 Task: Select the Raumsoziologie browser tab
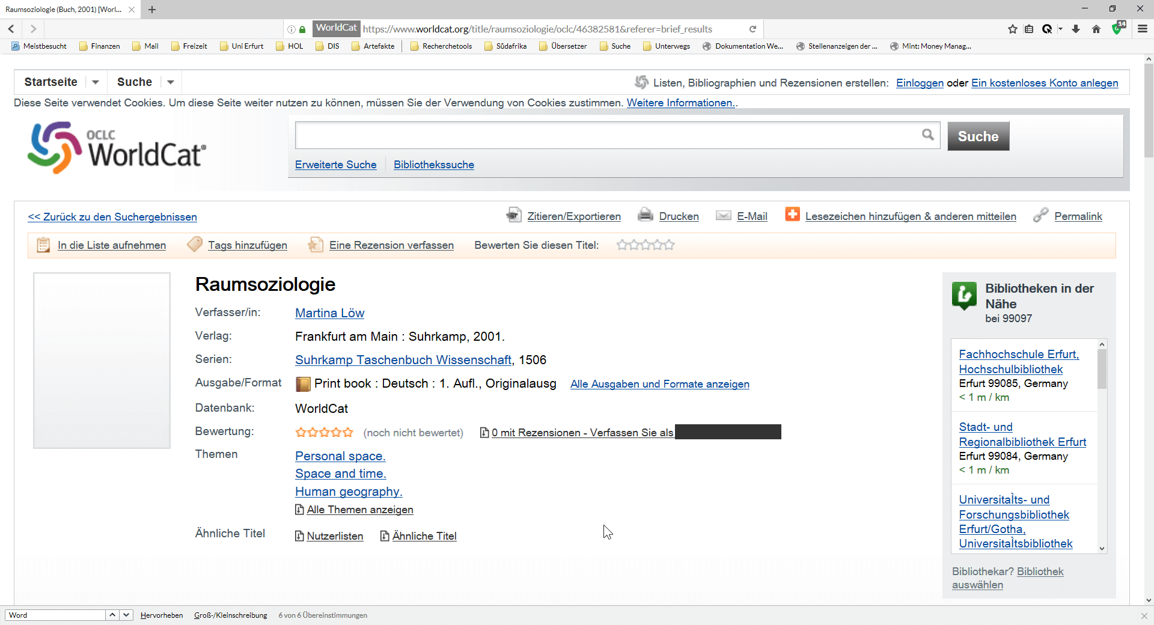click(x=70, y=10)
